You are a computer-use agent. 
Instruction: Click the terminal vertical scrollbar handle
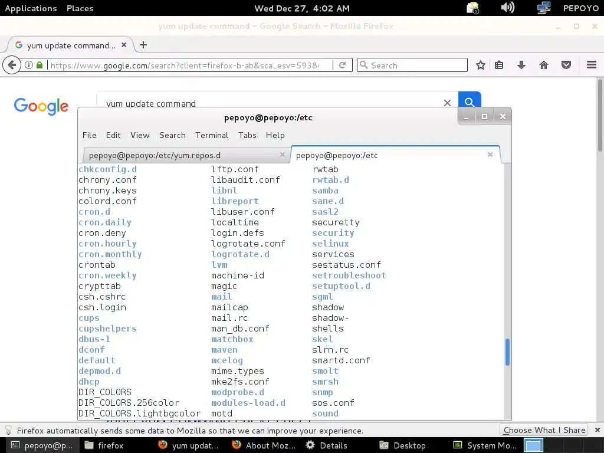click(507, 352)
